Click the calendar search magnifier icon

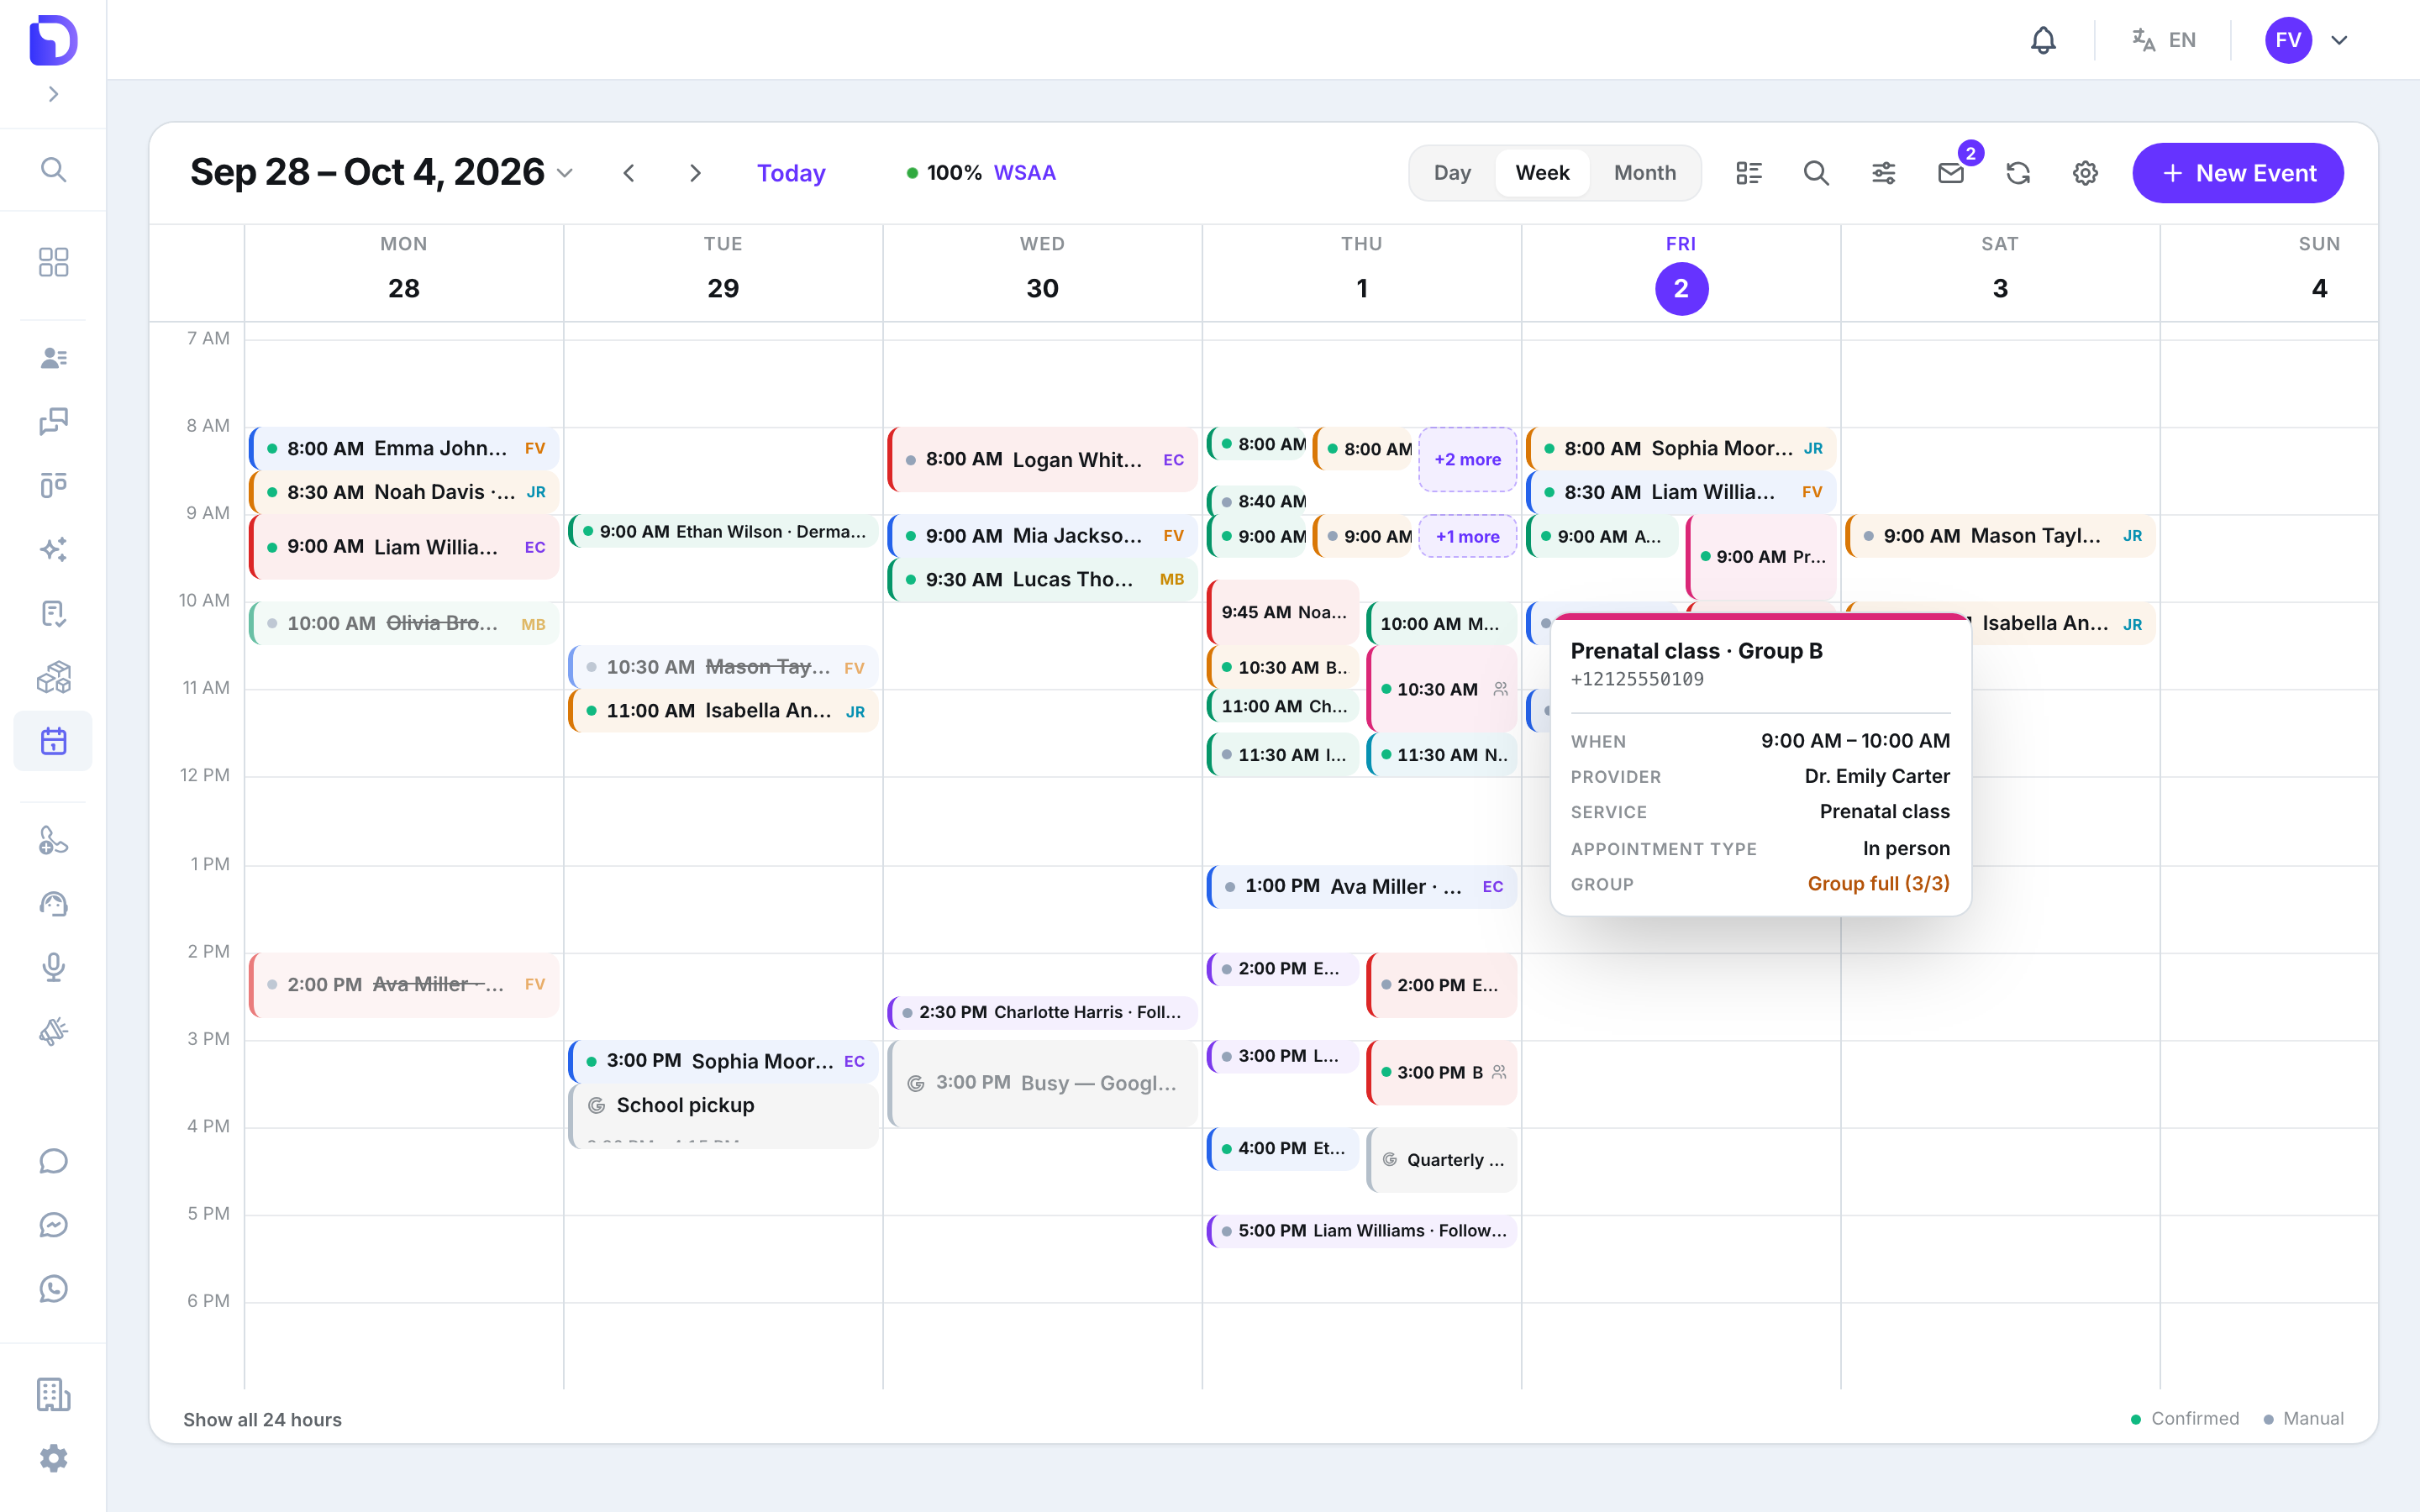[1816, 173]
